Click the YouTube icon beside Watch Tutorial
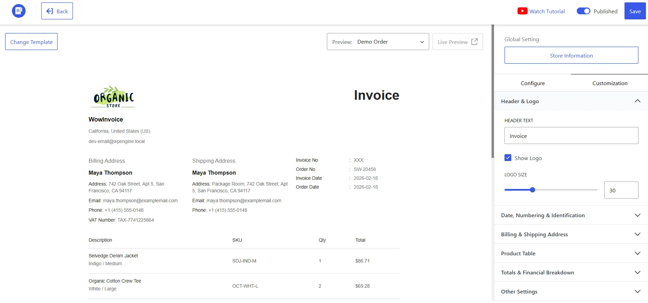Screen dimensions: 648x303 point(522,11)
